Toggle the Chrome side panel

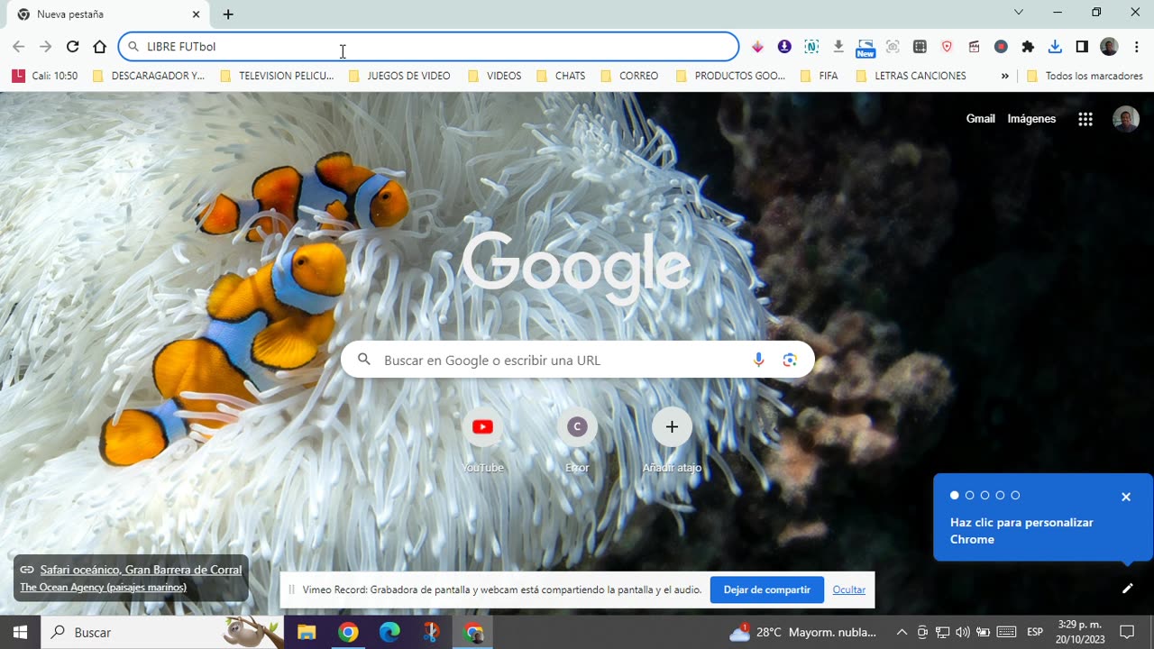pos(1082,47)
